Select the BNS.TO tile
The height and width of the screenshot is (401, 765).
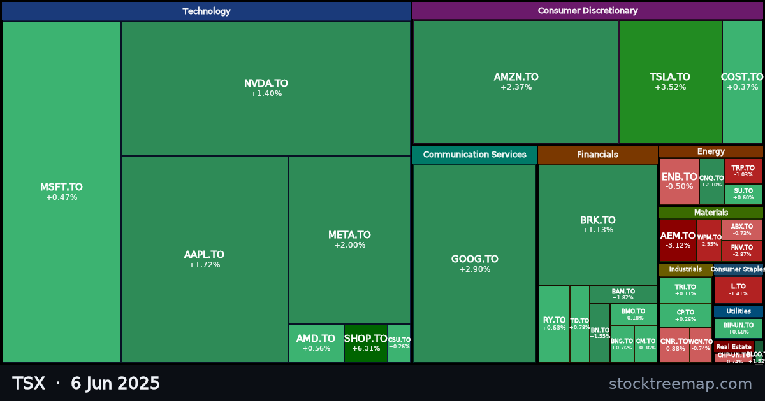[622, 344]
